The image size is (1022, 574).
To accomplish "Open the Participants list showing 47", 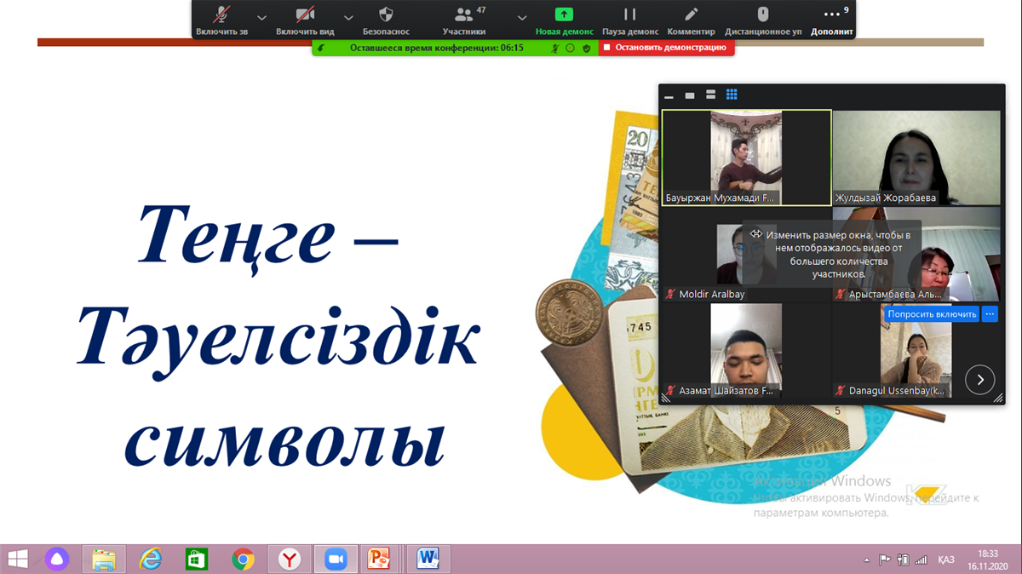I will [x=464, y=19].
